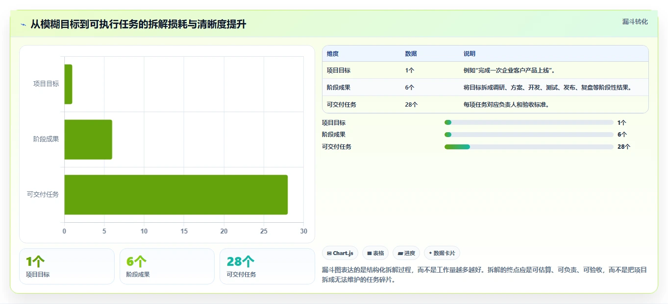Viewport: 668px width, 304px height.
Task: Click the 项目目标 y-axis label in chart
Action: (46, 84)
